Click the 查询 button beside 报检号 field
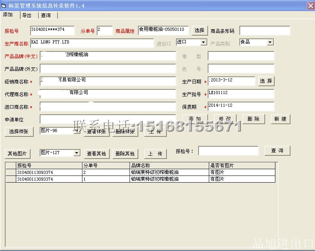This screenshot has height=251, width=315. coord(277,151)
